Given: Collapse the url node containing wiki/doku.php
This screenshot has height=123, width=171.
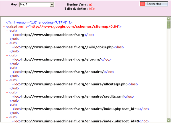Looking at the screenshot, I should [7, 43].
